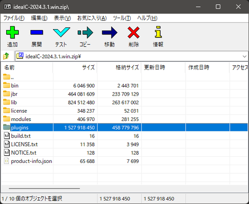Sort by the 作成日時 column header

[x=208, y=67]
